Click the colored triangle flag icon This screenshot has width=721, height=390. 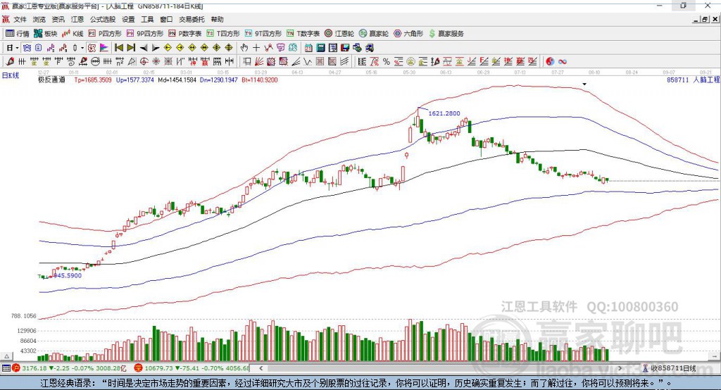tap(104, 47)
